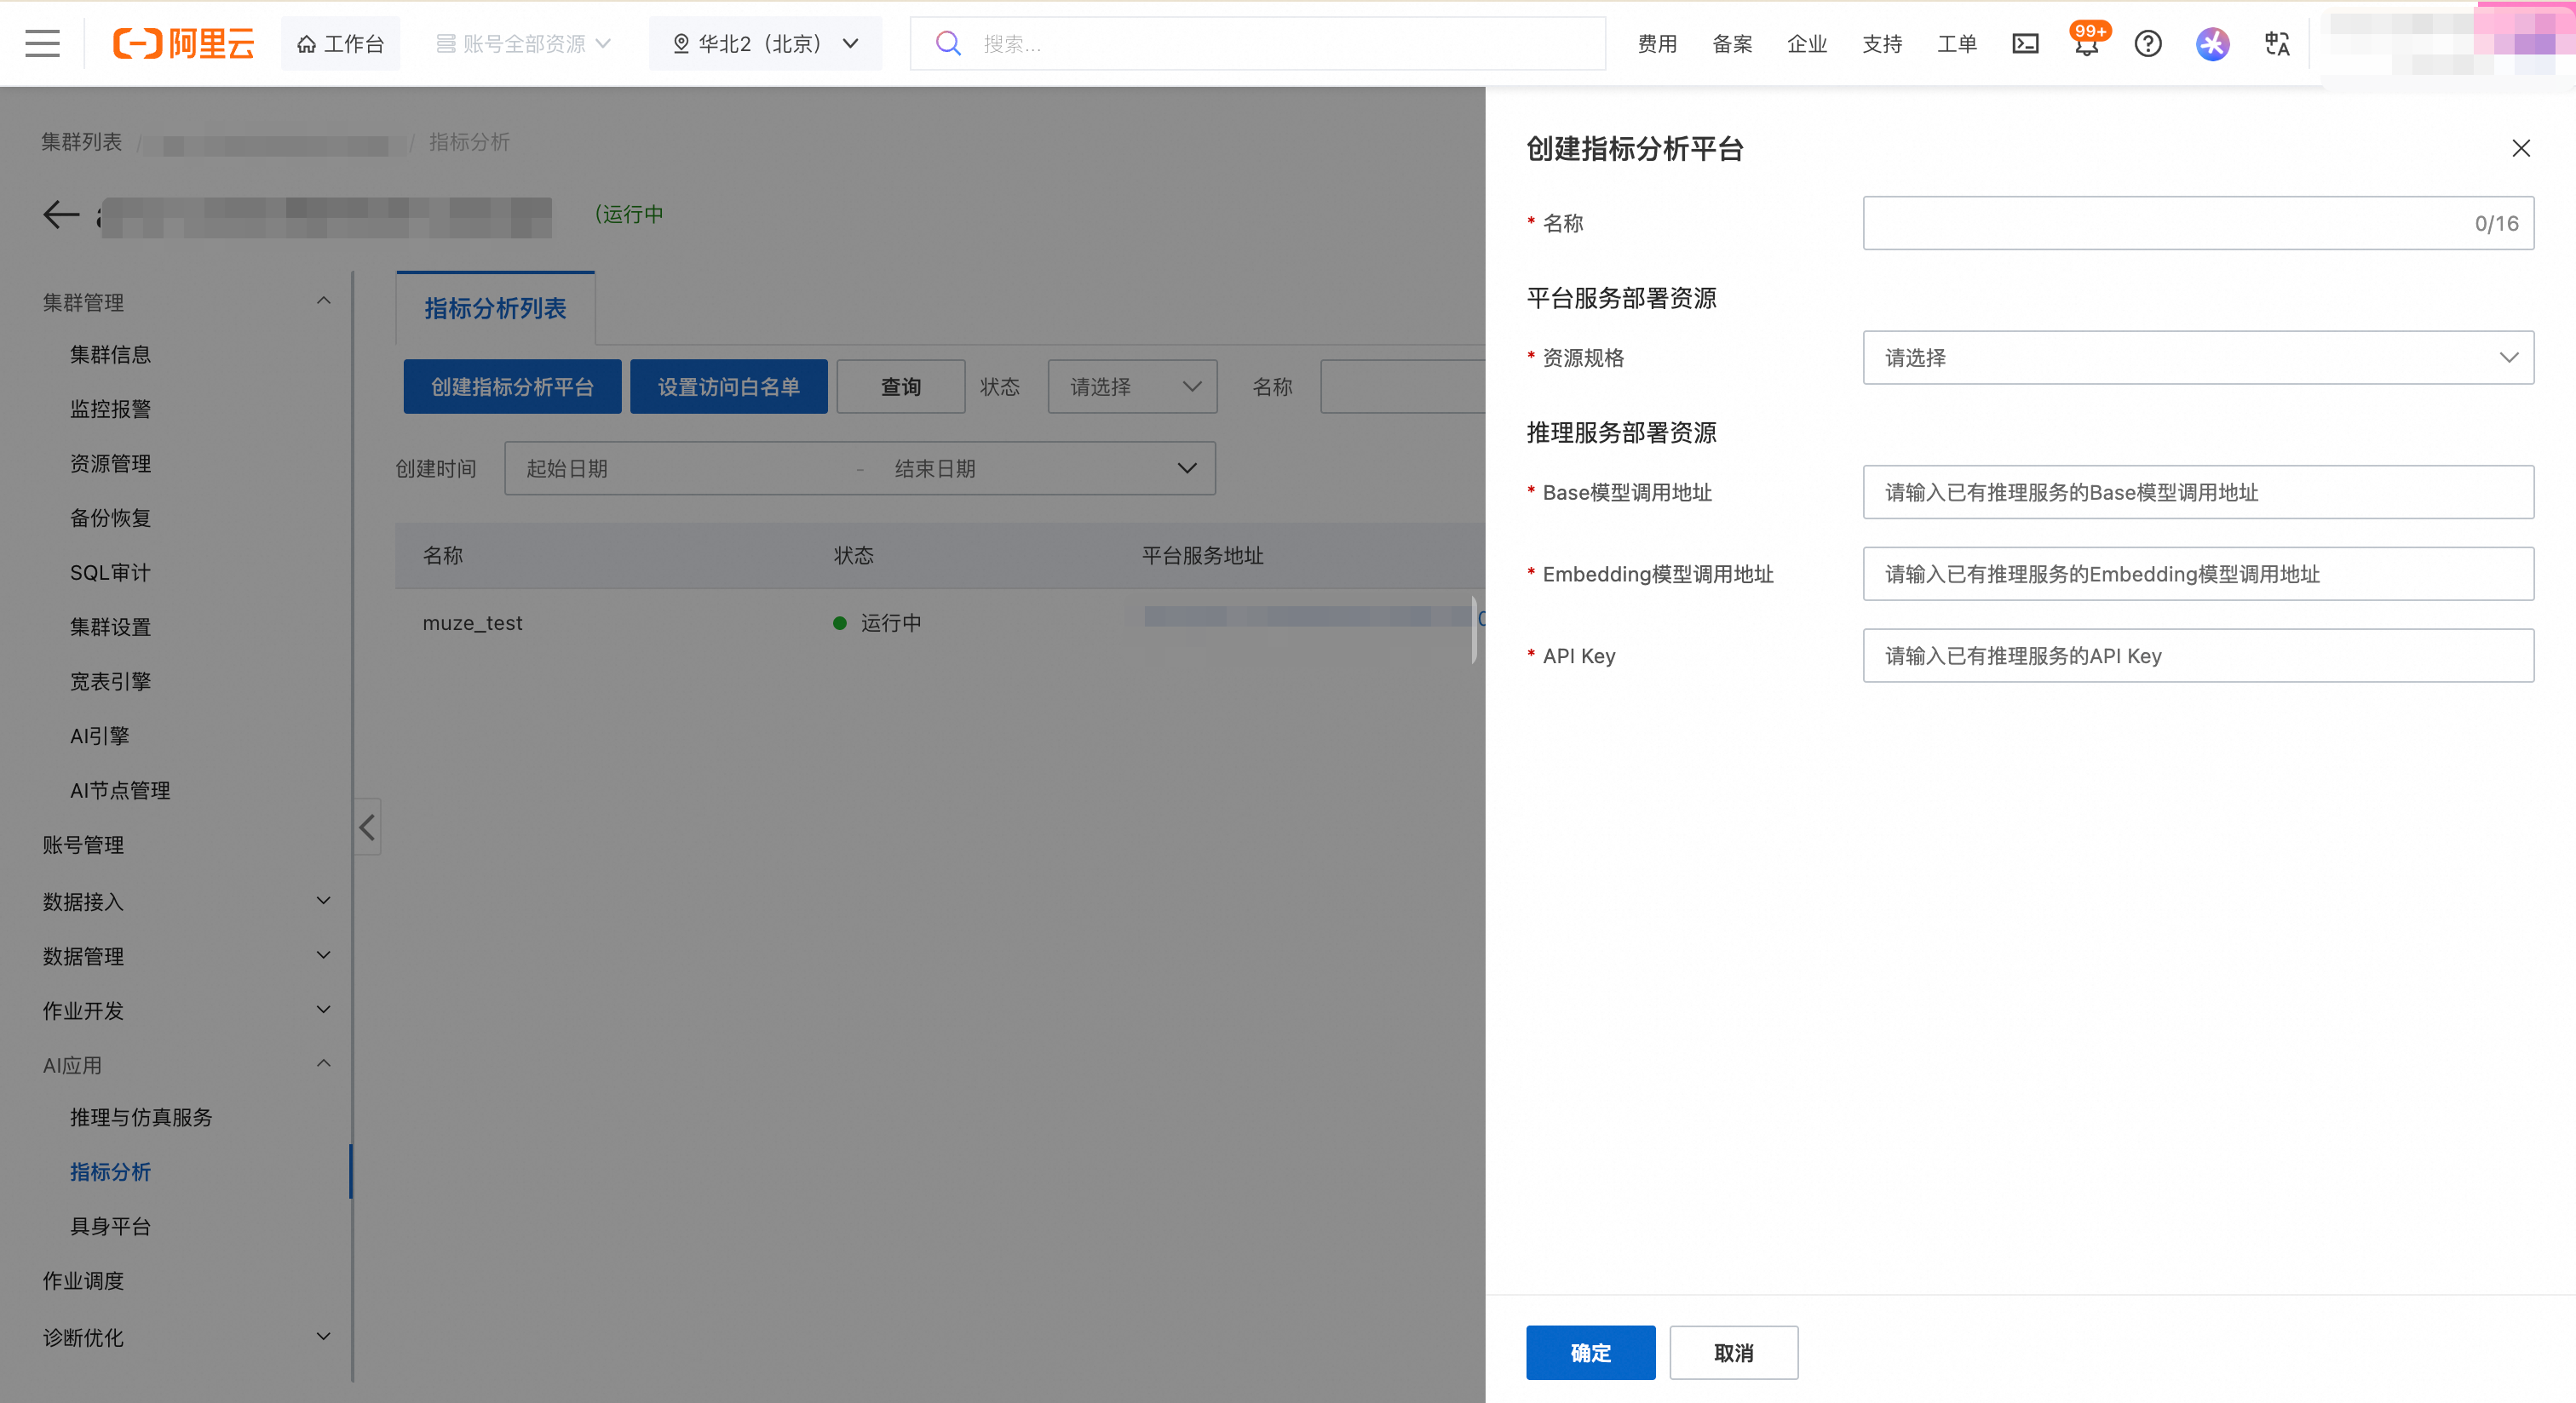Click the language switch icon
The height and width of the screenshot is (1403, 2576).
point(2276,43)
